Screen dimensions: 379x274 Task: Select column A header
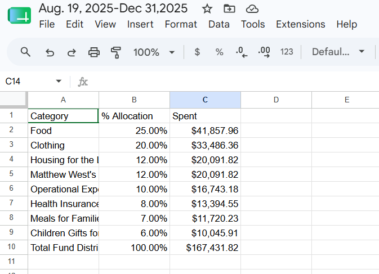click(63, 100)
